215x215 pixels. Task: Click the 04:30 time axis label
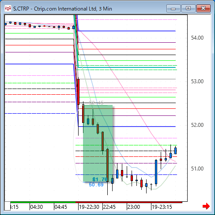click(x=36, y=207)
